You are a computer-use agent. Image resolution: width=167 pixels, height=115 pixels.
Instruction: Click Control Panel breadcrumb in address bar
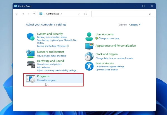pyautogui.click(x=54, y=14)
